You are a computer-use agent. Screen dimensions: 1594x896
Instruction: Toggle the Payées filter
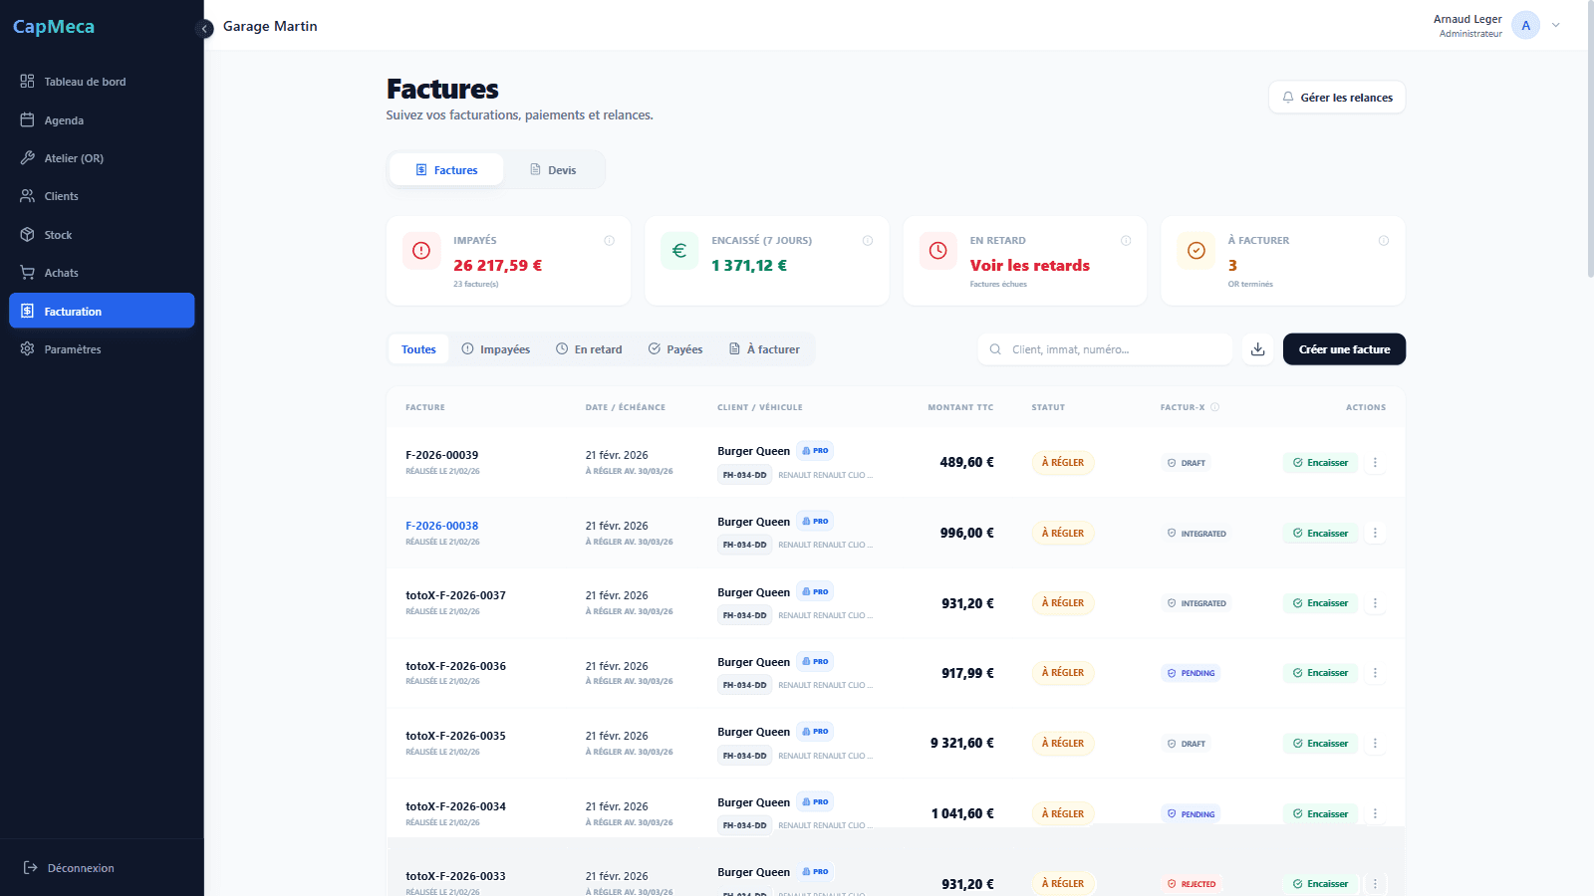coord(675,348)
